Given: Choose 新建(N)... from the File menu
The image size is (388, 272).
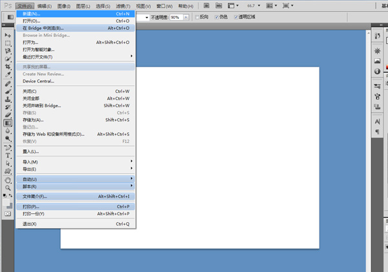Looking at the screenshot, I should click(76, 14).
